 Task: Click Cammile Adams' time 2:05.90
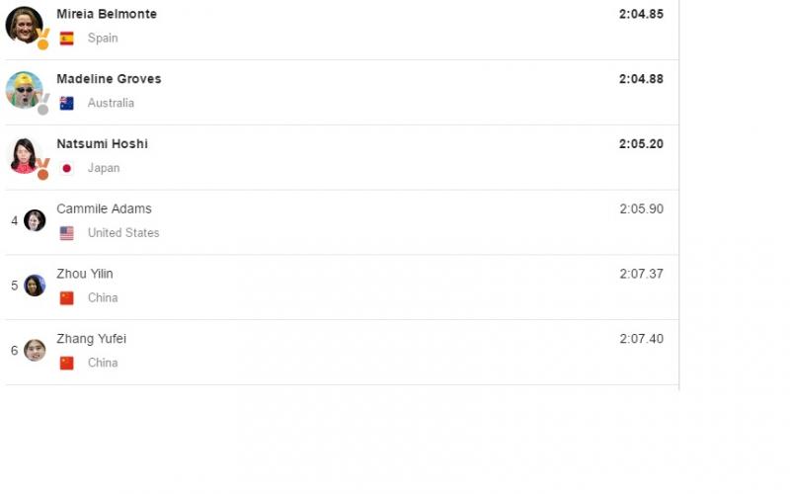(x=641, y=209)
